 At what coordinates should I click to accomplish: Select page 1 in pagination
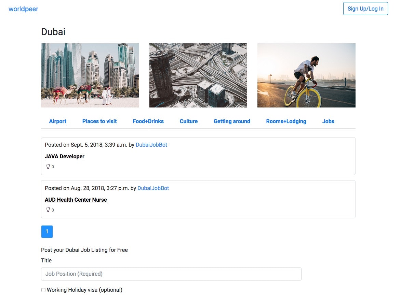click(47, 231)
